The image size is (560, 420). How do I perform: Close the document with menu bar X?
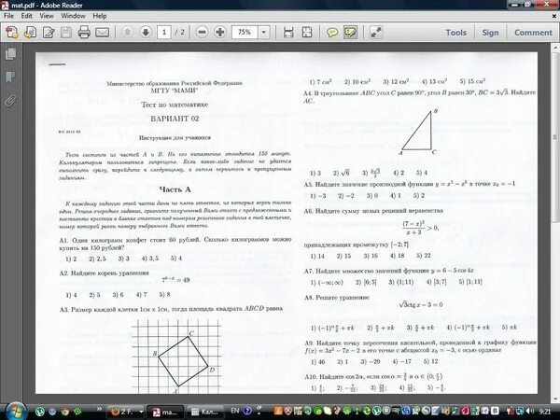coord(554,16)
